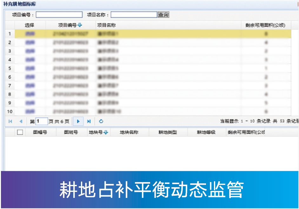Go to first page in pagination bar
Viewport: 299px width, 209px height.
(x=10, y=121)
